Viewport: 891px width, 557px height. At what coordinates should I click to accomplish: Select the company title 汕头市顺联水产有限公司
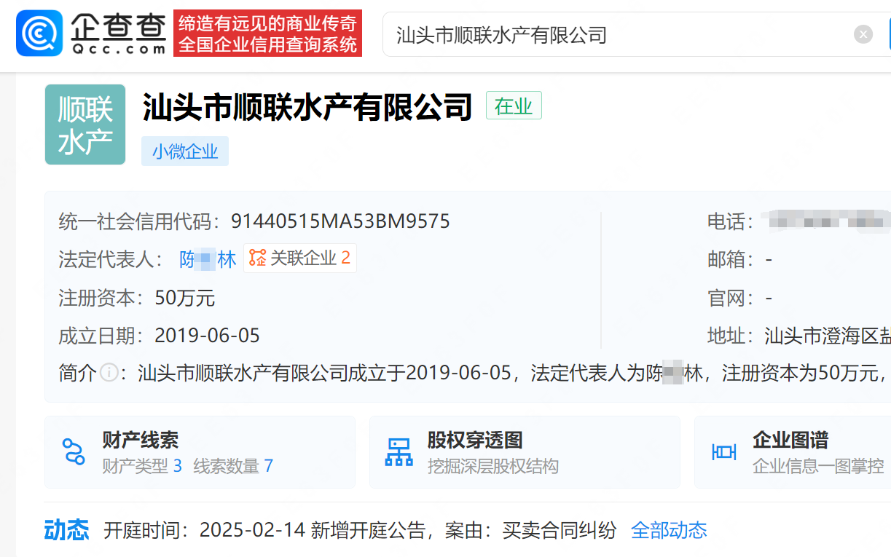point(308,106)
